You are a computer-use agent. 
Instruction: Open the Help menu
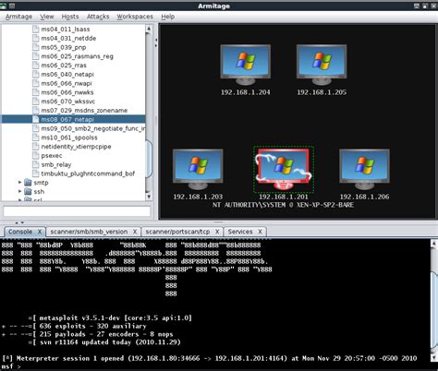168,17
